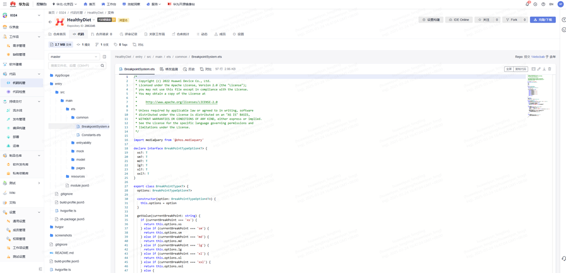Click the 1 分支 branches item

point(102,45)
